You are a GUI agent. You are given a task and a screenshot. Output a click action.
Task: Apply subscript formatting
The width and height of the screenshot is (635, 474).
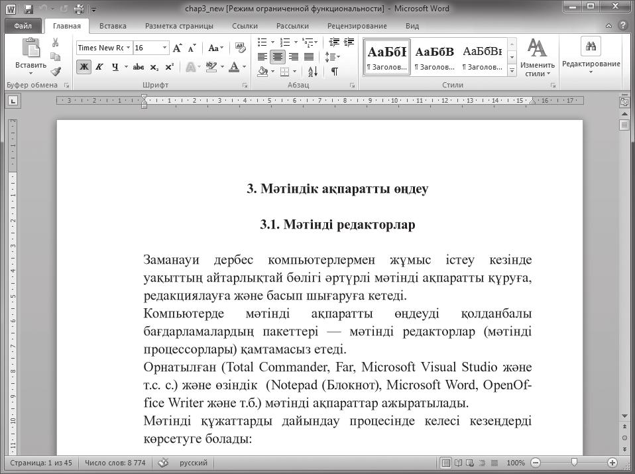(x=154, y=67)
